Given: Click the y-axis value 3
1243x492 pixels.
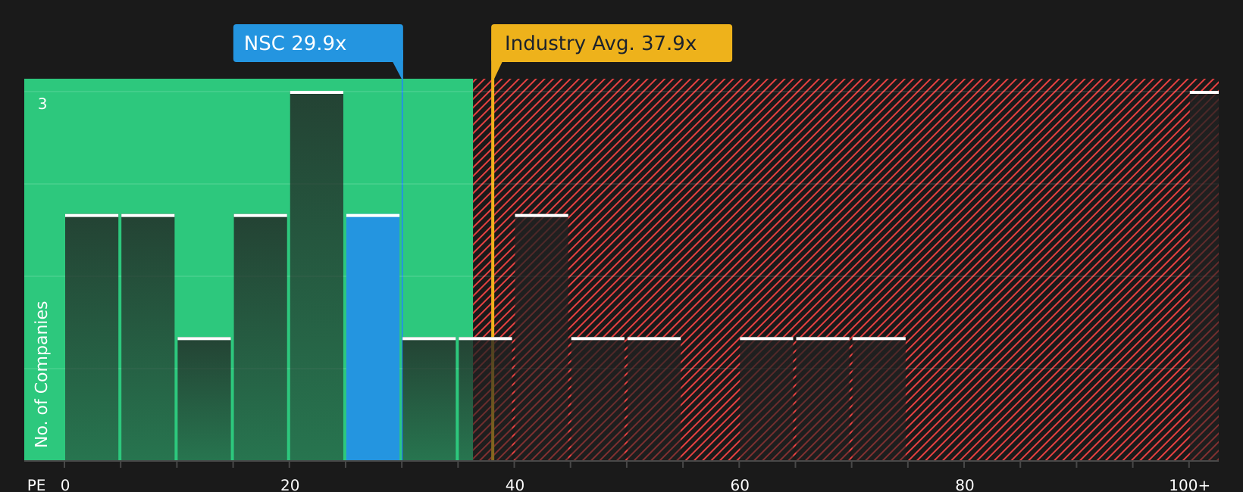Looking at the screenshot, I should click(42, 104).
